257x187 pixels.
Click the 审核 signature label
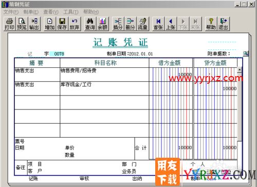point(84,179)
